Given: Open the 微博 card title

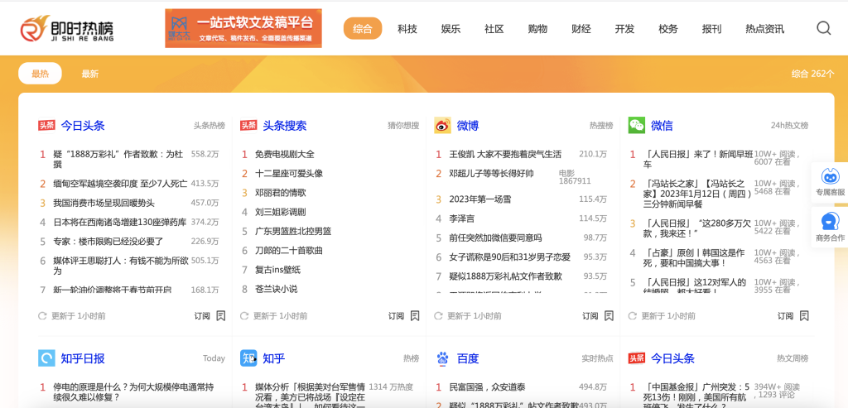Looking at the screenshot, I should [468, 125].
